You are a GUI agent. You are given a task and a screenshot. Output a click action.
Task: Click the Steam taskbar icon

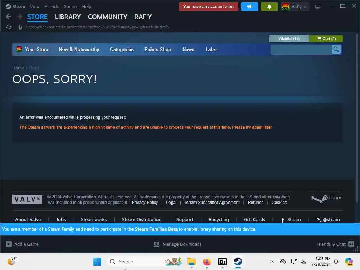click(x=238, y=262)
